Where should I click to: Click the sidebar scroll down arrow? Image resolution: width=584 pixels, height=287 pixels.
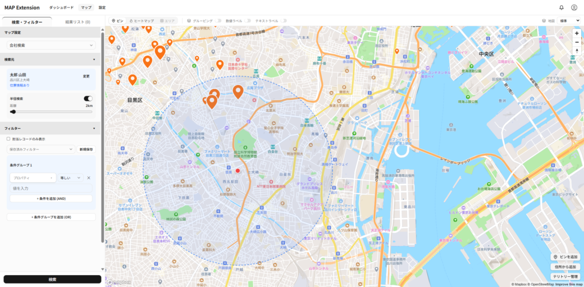pyautogui.click(x=103, y=269)
